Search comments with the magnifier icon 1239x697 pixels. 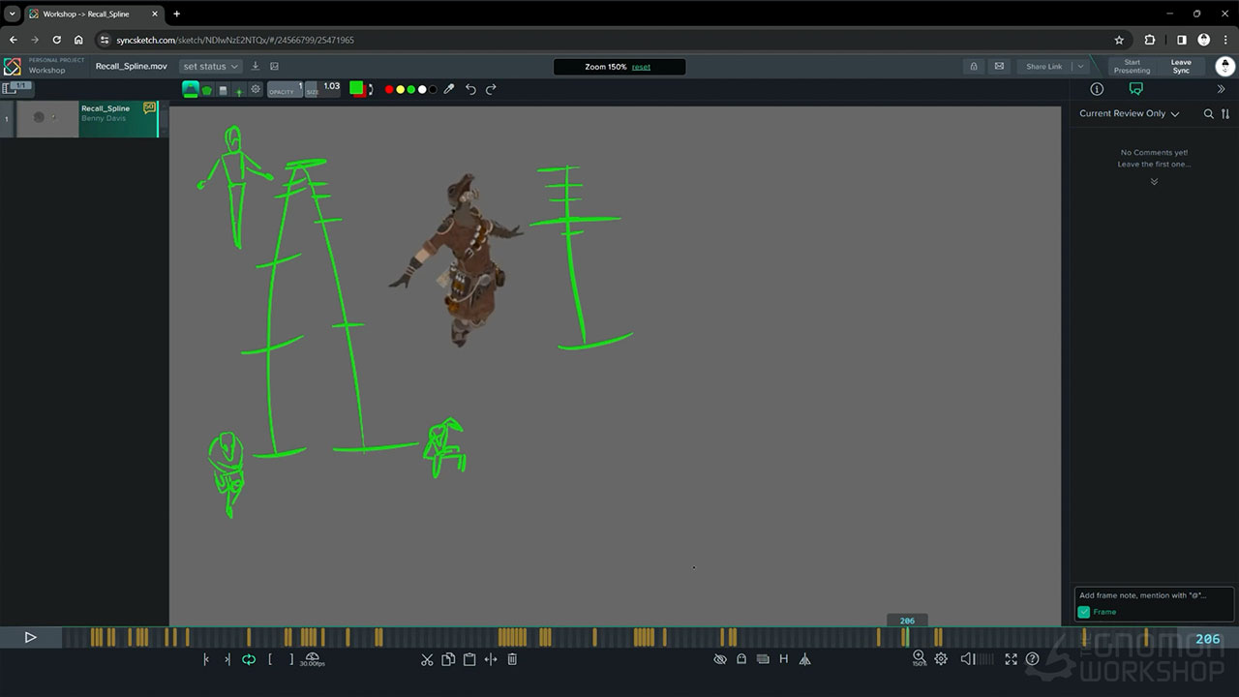pos(1208,113)
